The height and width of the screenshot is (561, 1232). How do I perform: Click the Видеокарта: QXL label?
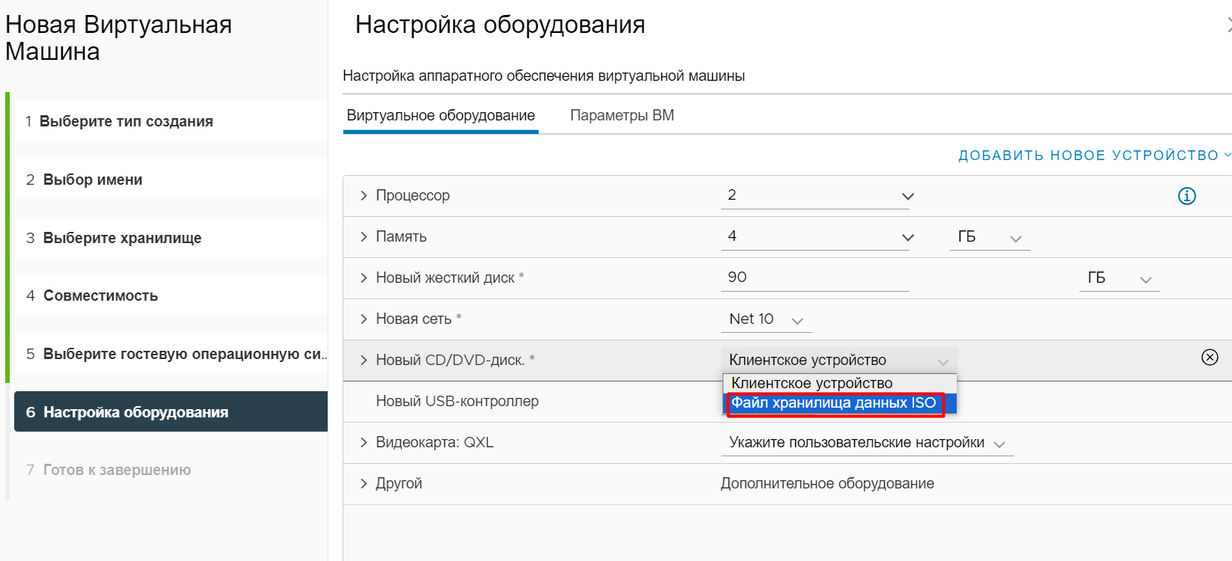click(x=435, y=442)
